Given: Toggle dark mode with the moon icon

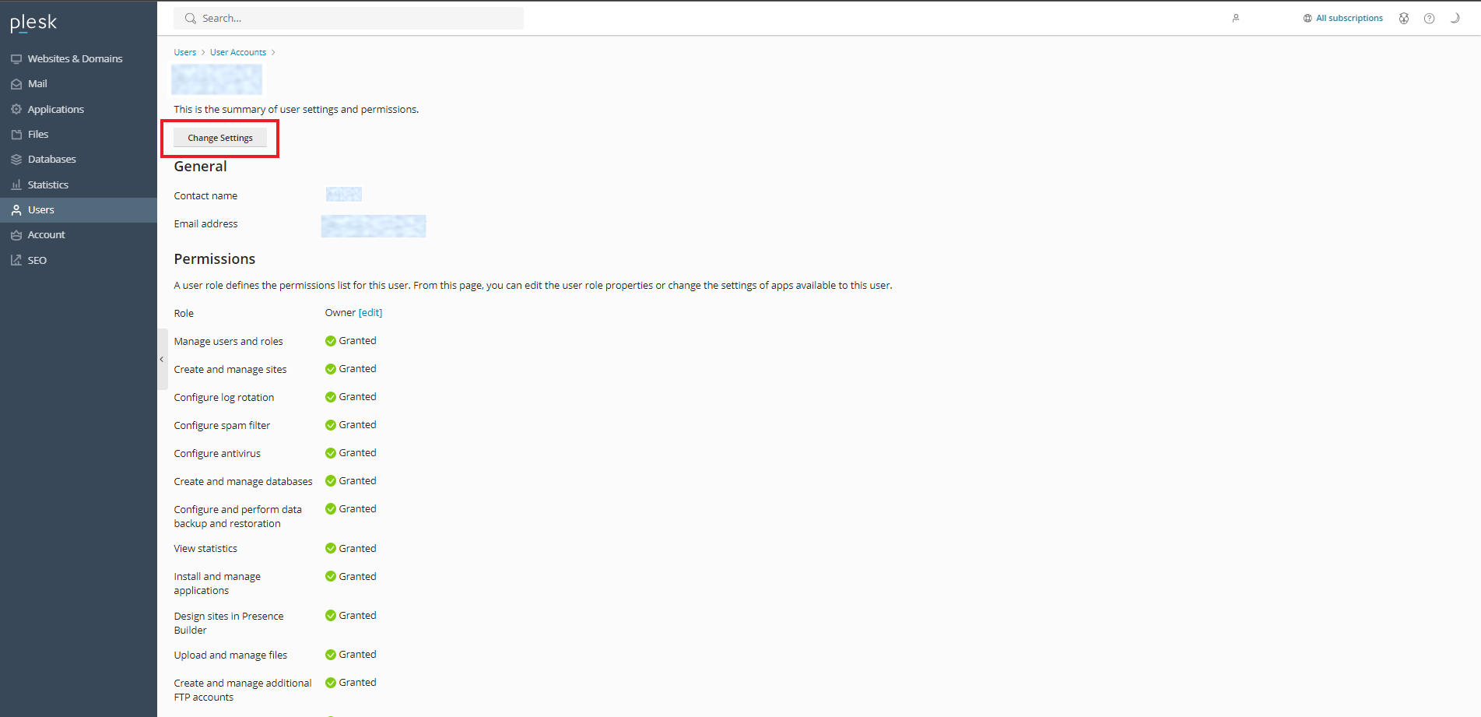Looking at the screenshot, I should tap(1454, 18).
